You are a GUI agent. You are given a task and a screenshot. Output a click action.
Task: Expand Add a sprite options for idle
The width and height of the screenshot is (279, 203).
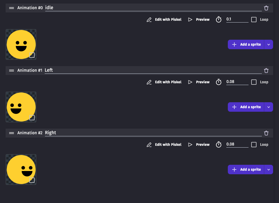point(269,44)
